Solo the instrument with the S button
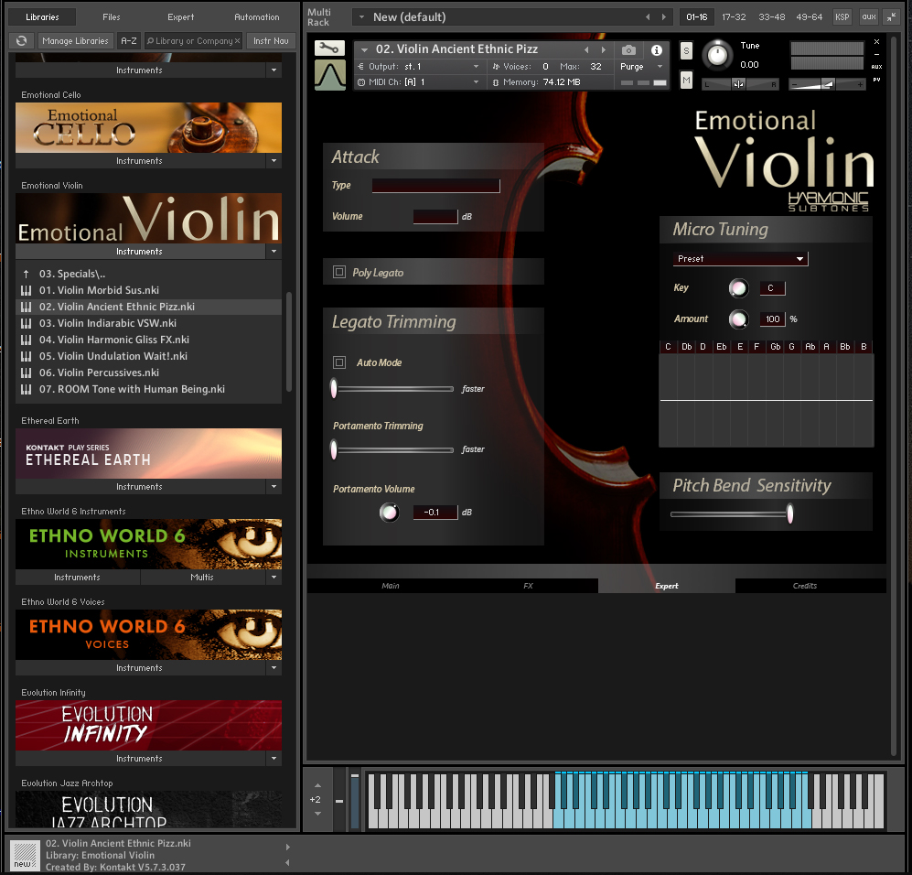 (x=686, y=50)
